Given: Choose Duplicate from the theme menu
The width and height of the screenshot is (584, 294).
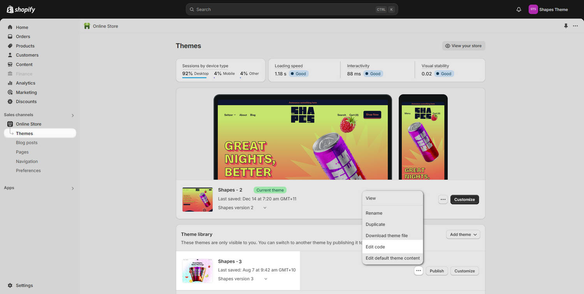Looking at the screenshot, I should click(392, 224).
